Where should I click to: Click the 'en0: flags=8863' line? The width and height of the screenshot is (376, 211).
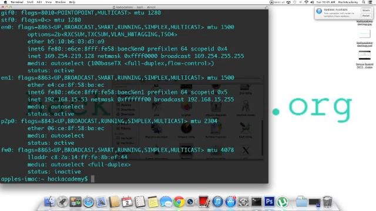click(x=117, y=27)
